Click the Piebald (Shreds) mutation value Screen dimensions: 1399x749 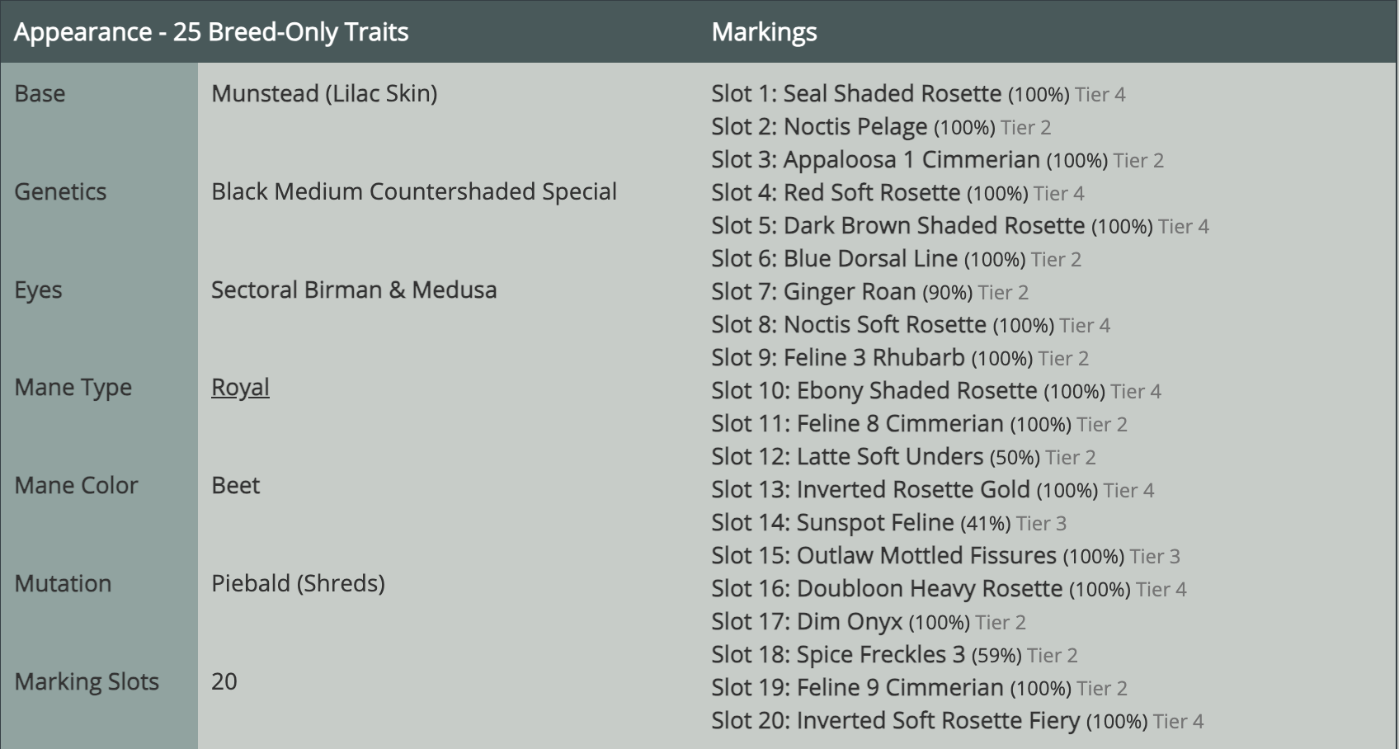point(298,583)
